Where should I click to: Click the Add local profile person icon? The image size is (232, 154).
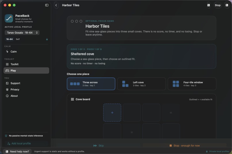point(9,144)
